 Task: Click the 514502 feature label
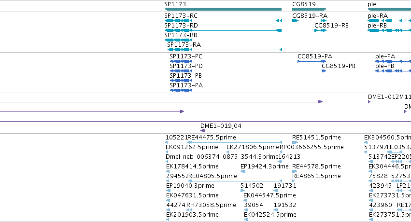coord(252,186)
